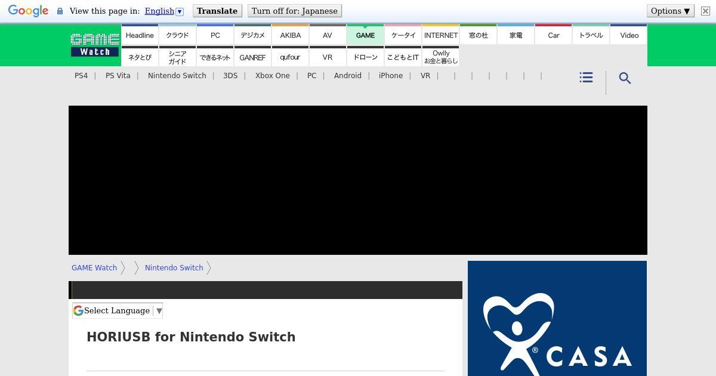Open the ドローン tab
The width and height of the screenshot is (716, 376).
point(365,57)
